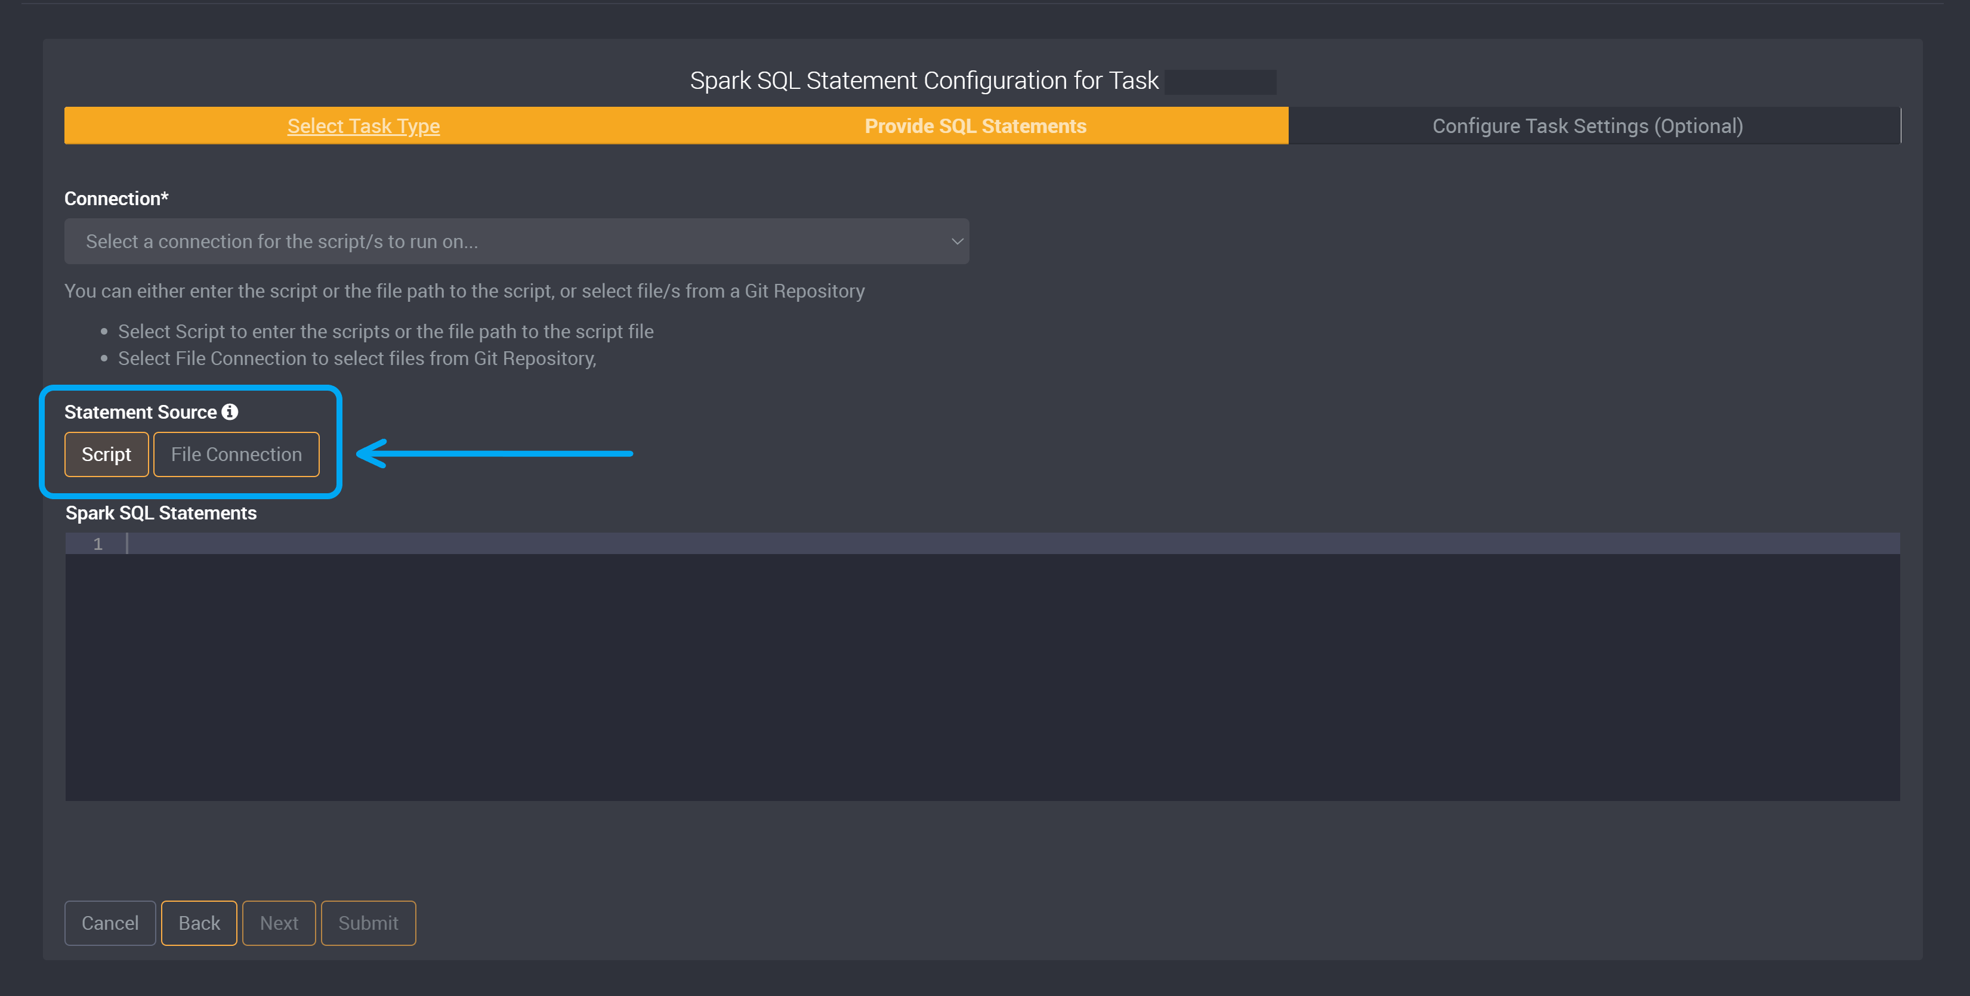Click the 'Spark SQL Statements' label

[x=161, y=513]
